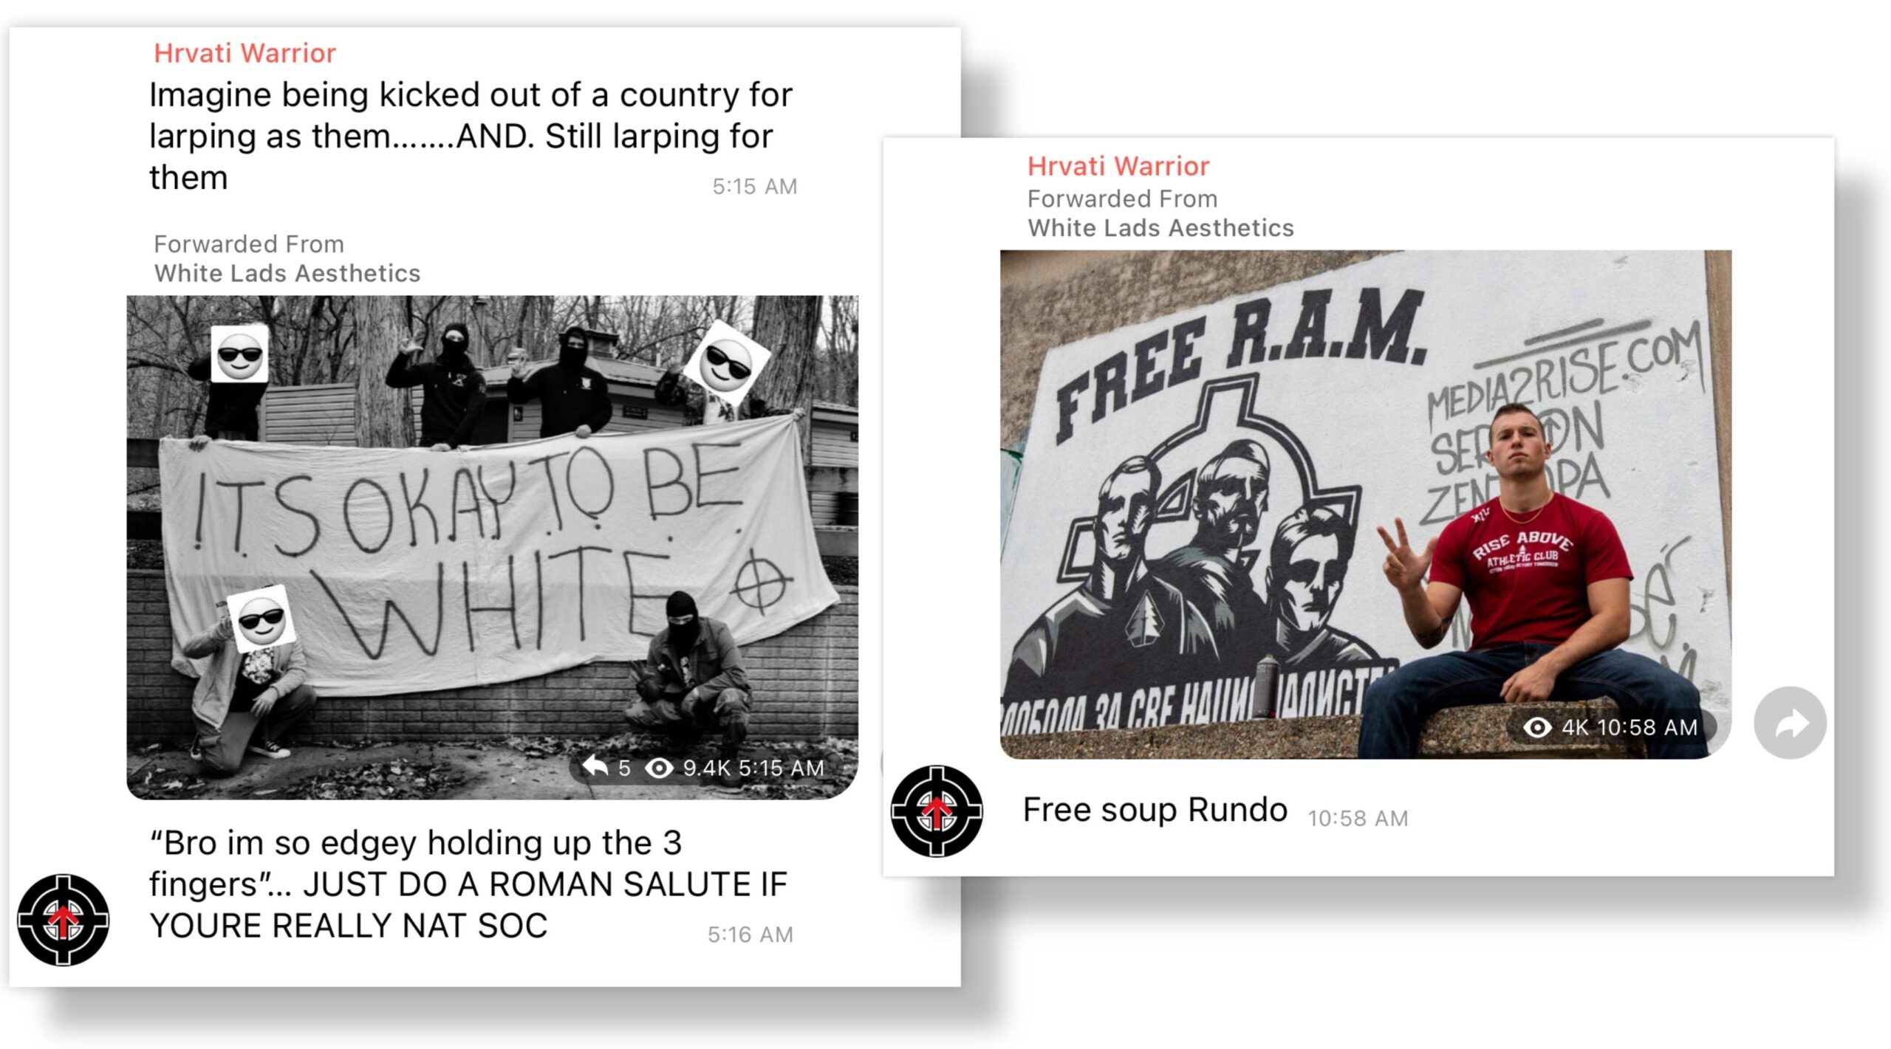Open the mural wall photo in full view

pyautogui.click(x=1365, y=504)
